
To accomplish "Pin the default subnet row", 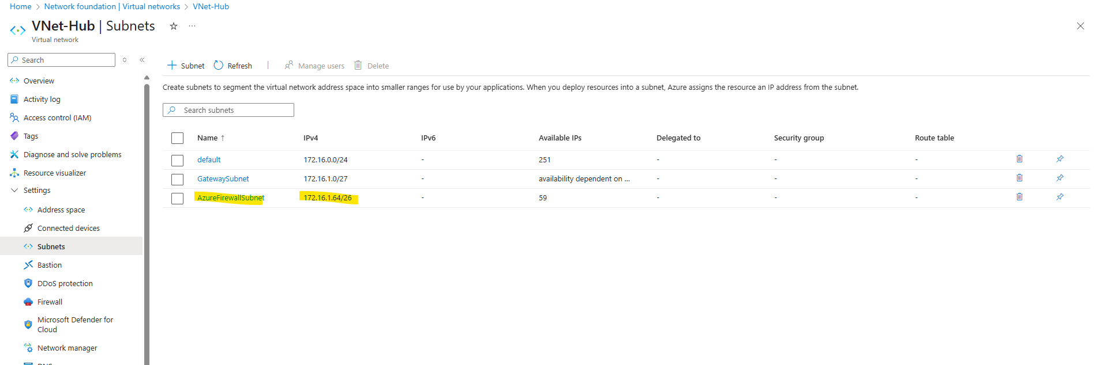I will [1060, 159].
